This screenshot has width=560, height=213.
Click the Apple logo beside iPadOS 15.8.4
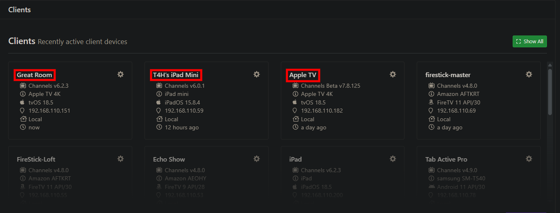coord(159,102)
